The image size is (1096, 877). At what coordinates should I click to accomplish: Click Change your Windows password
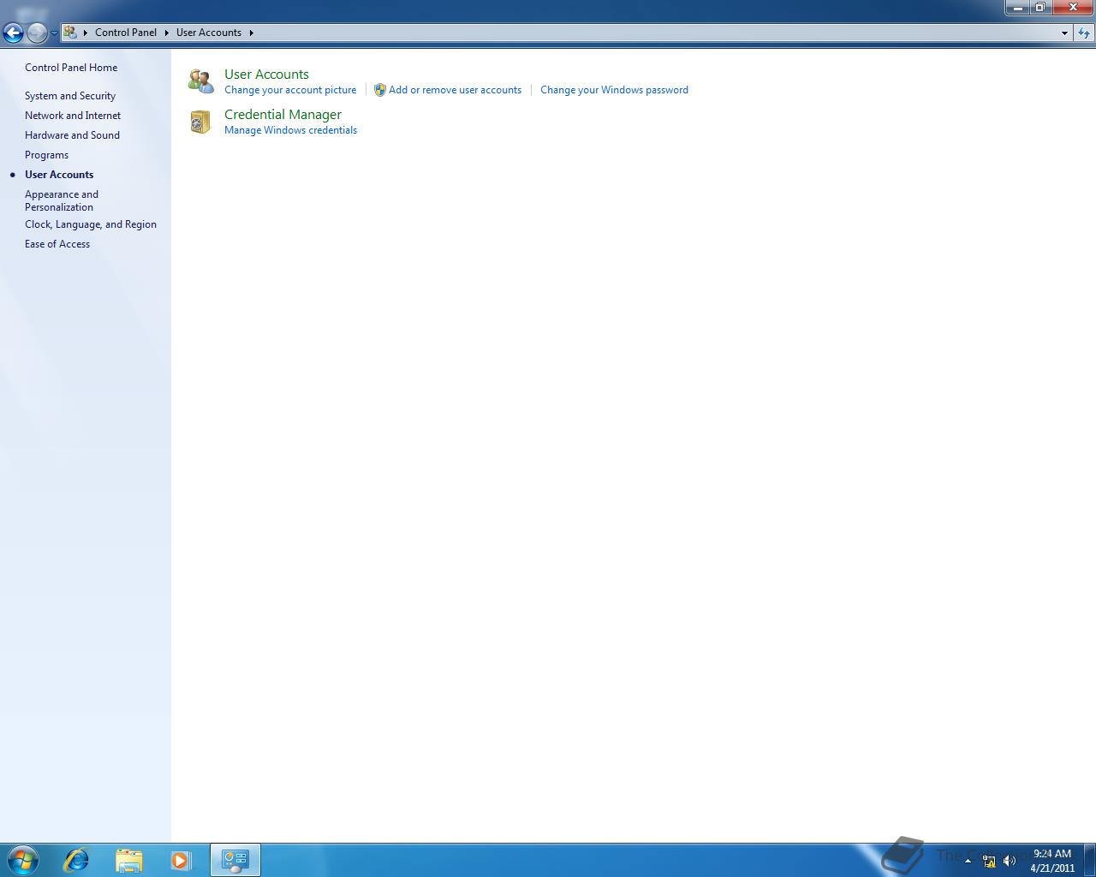pos(614,90)
